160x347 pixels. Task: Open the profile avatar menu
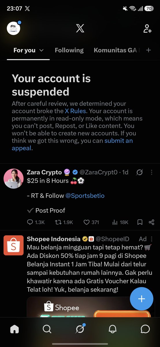(14, 28)
